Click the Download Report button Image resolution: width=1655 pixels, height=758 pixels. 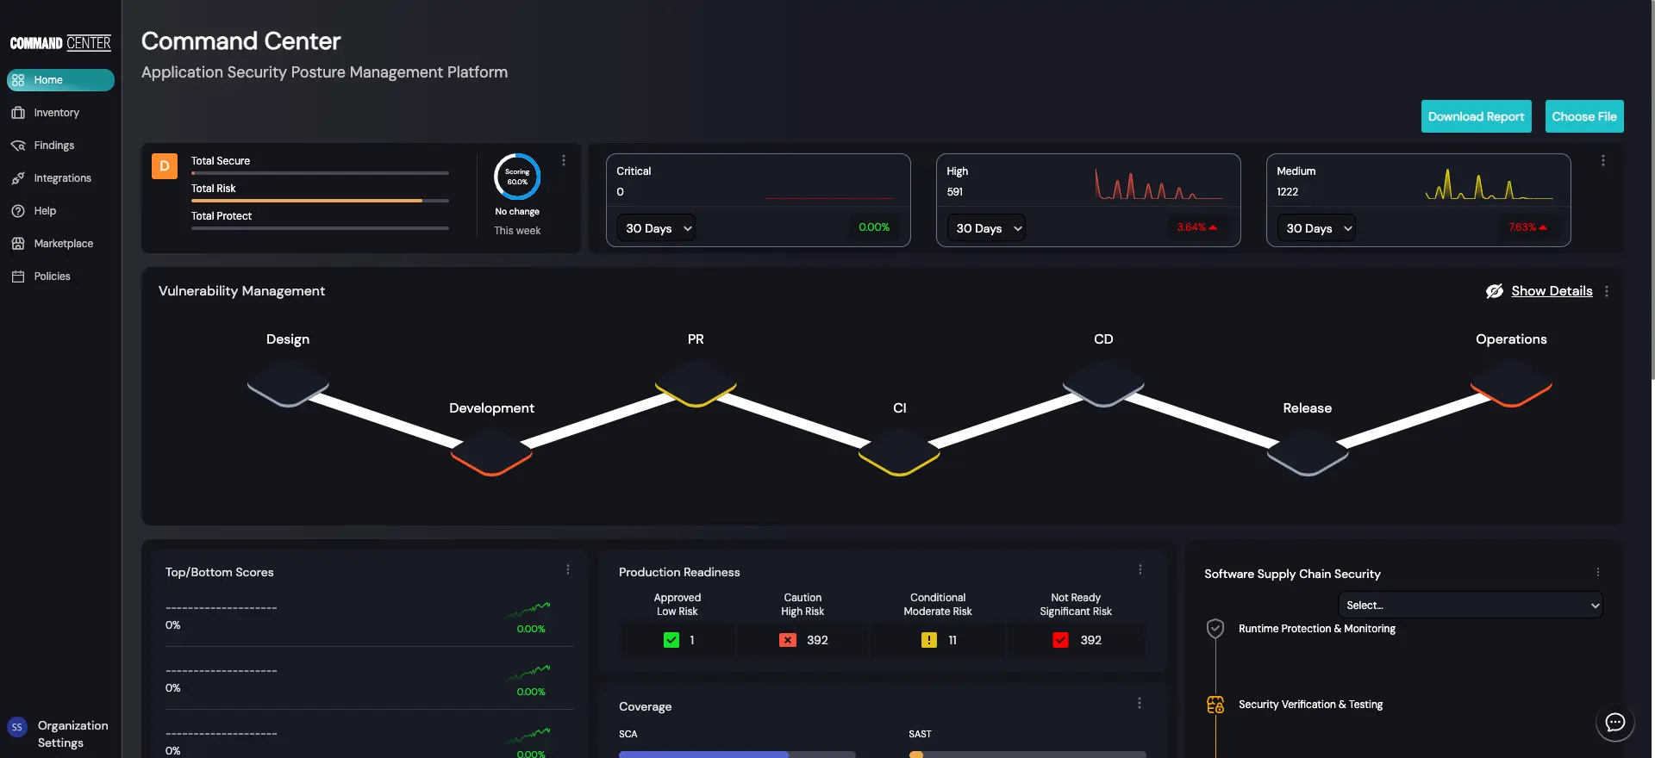click(x=1476, y=116)
